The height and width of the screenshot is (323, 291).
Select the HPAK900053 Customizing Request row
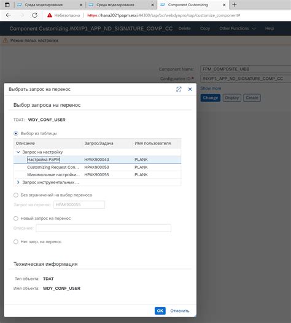click(98, 167)
